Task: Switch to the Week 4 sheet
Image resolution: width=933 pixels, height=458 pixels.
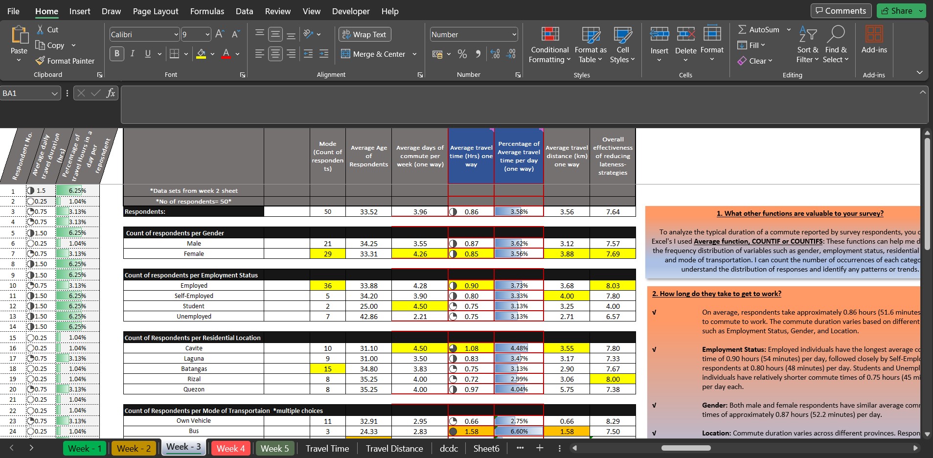Action: [x=231, y=448]
